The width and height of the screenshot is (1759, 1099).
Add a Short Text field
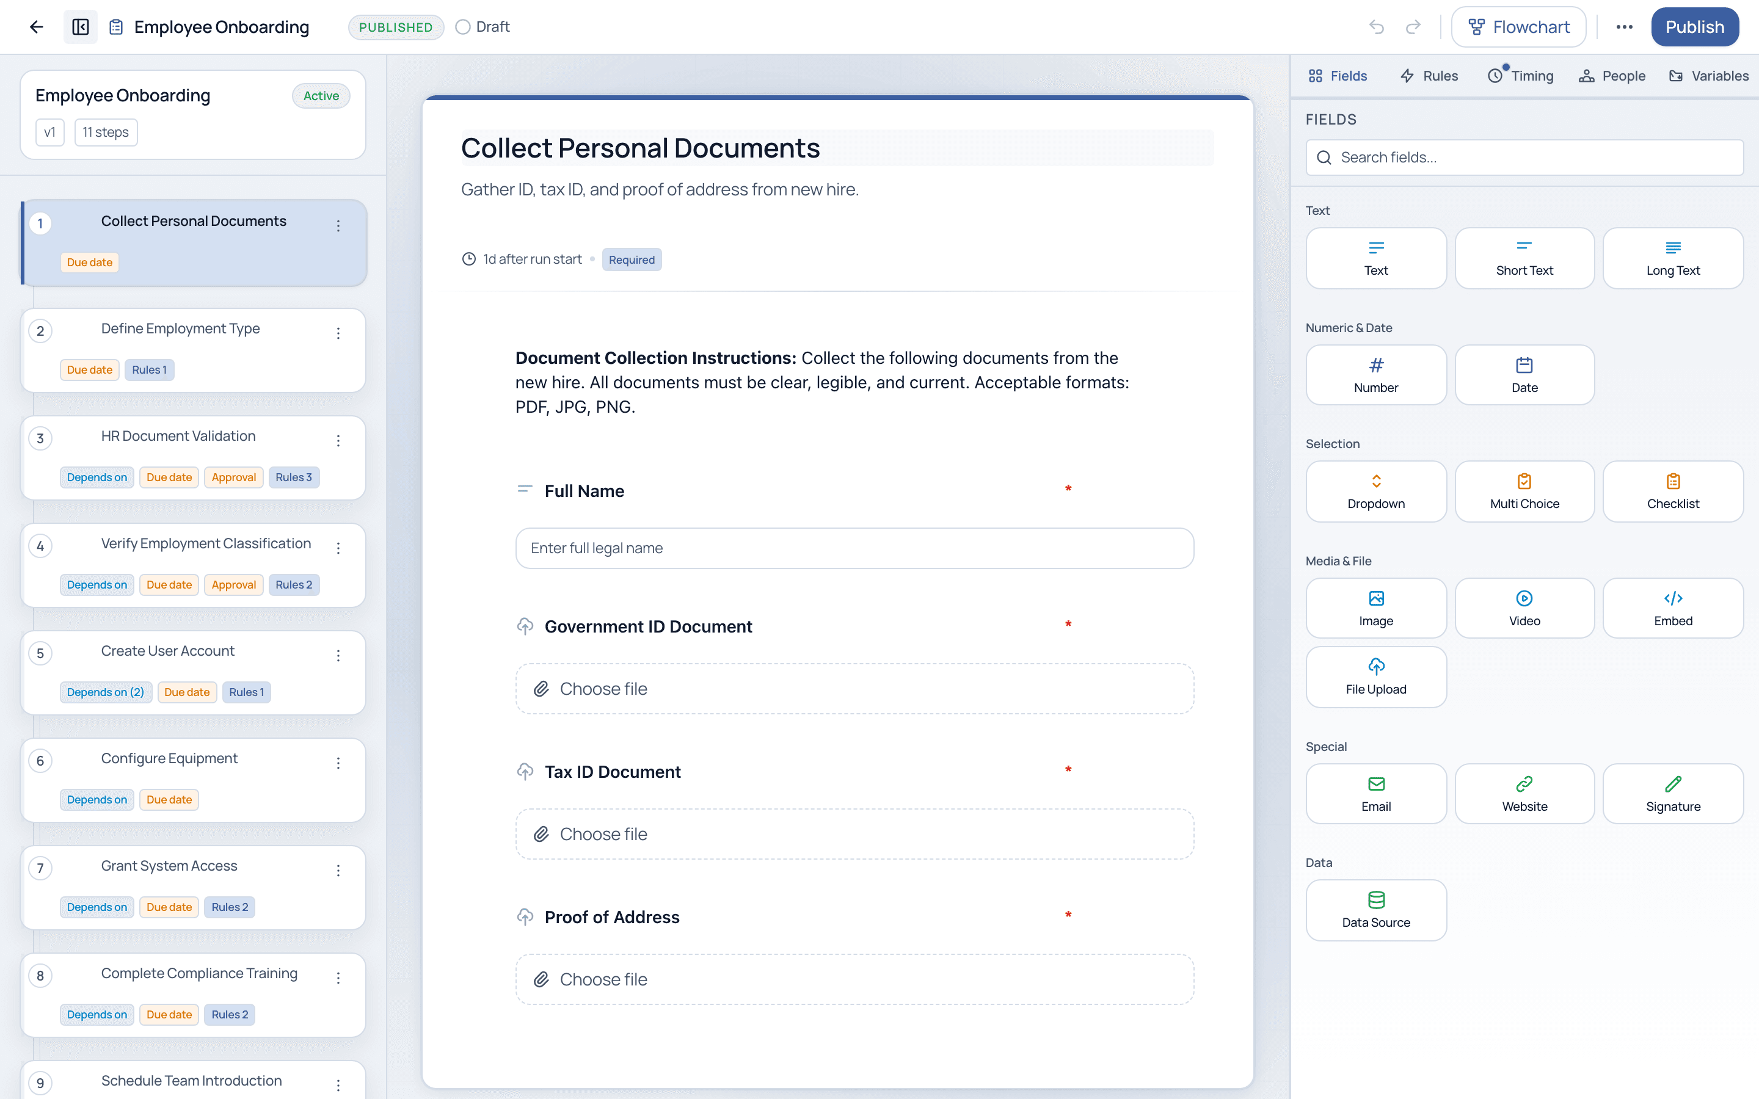point(1524,258)
